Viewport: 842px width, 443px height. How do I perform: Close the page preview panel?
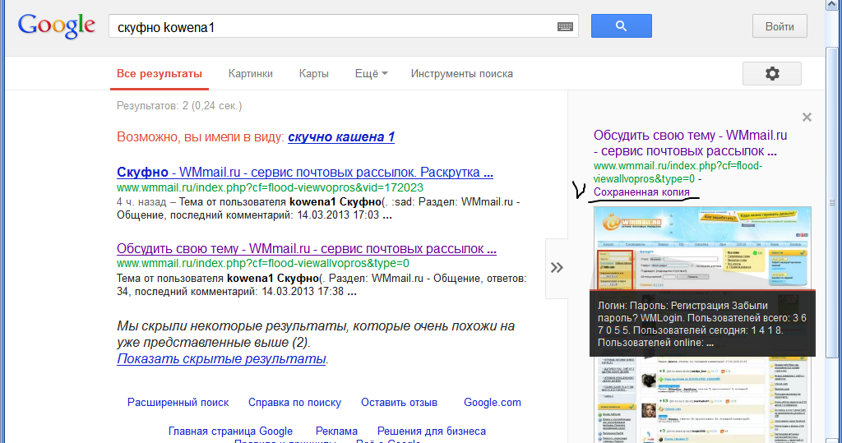(x=807, y=117)
